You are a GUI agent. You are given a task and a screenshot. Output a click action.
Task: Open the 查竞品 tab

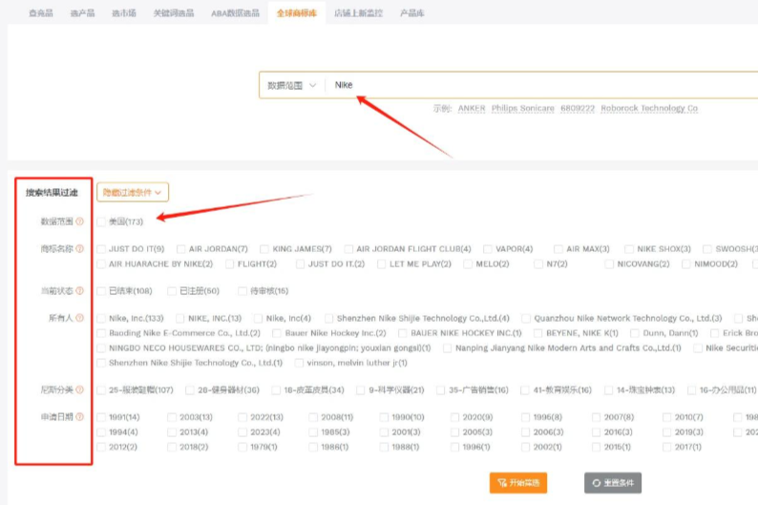click(x=41, y=13)
